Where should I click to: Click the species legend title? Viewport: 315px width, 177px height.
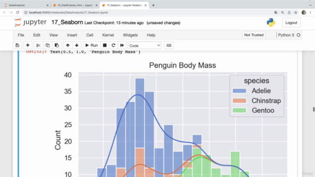(256, 81)
